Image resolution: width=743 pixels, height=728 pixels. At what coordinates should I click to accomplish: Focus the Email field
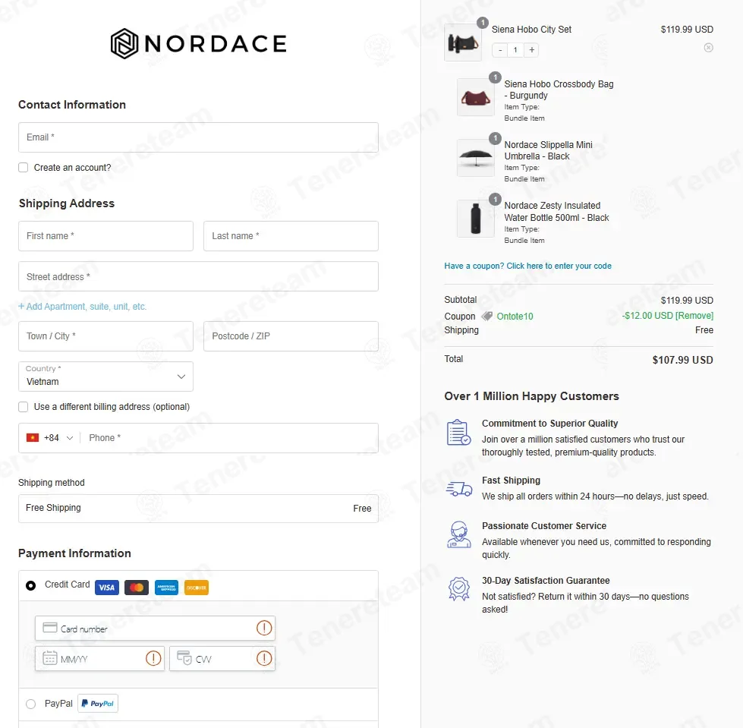199,137
